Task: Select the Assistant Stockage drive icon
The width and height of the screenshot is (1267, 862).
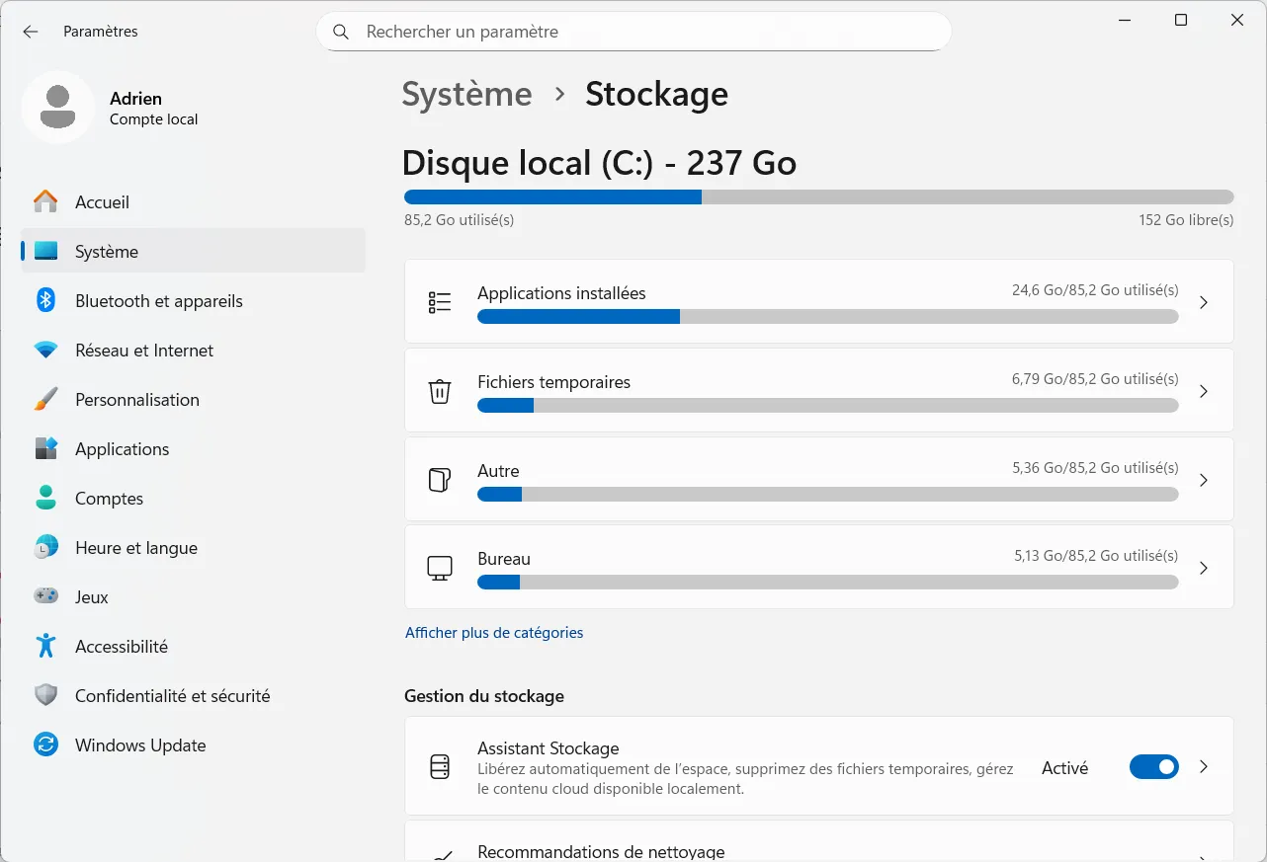Action: click(x=440, y=766)
